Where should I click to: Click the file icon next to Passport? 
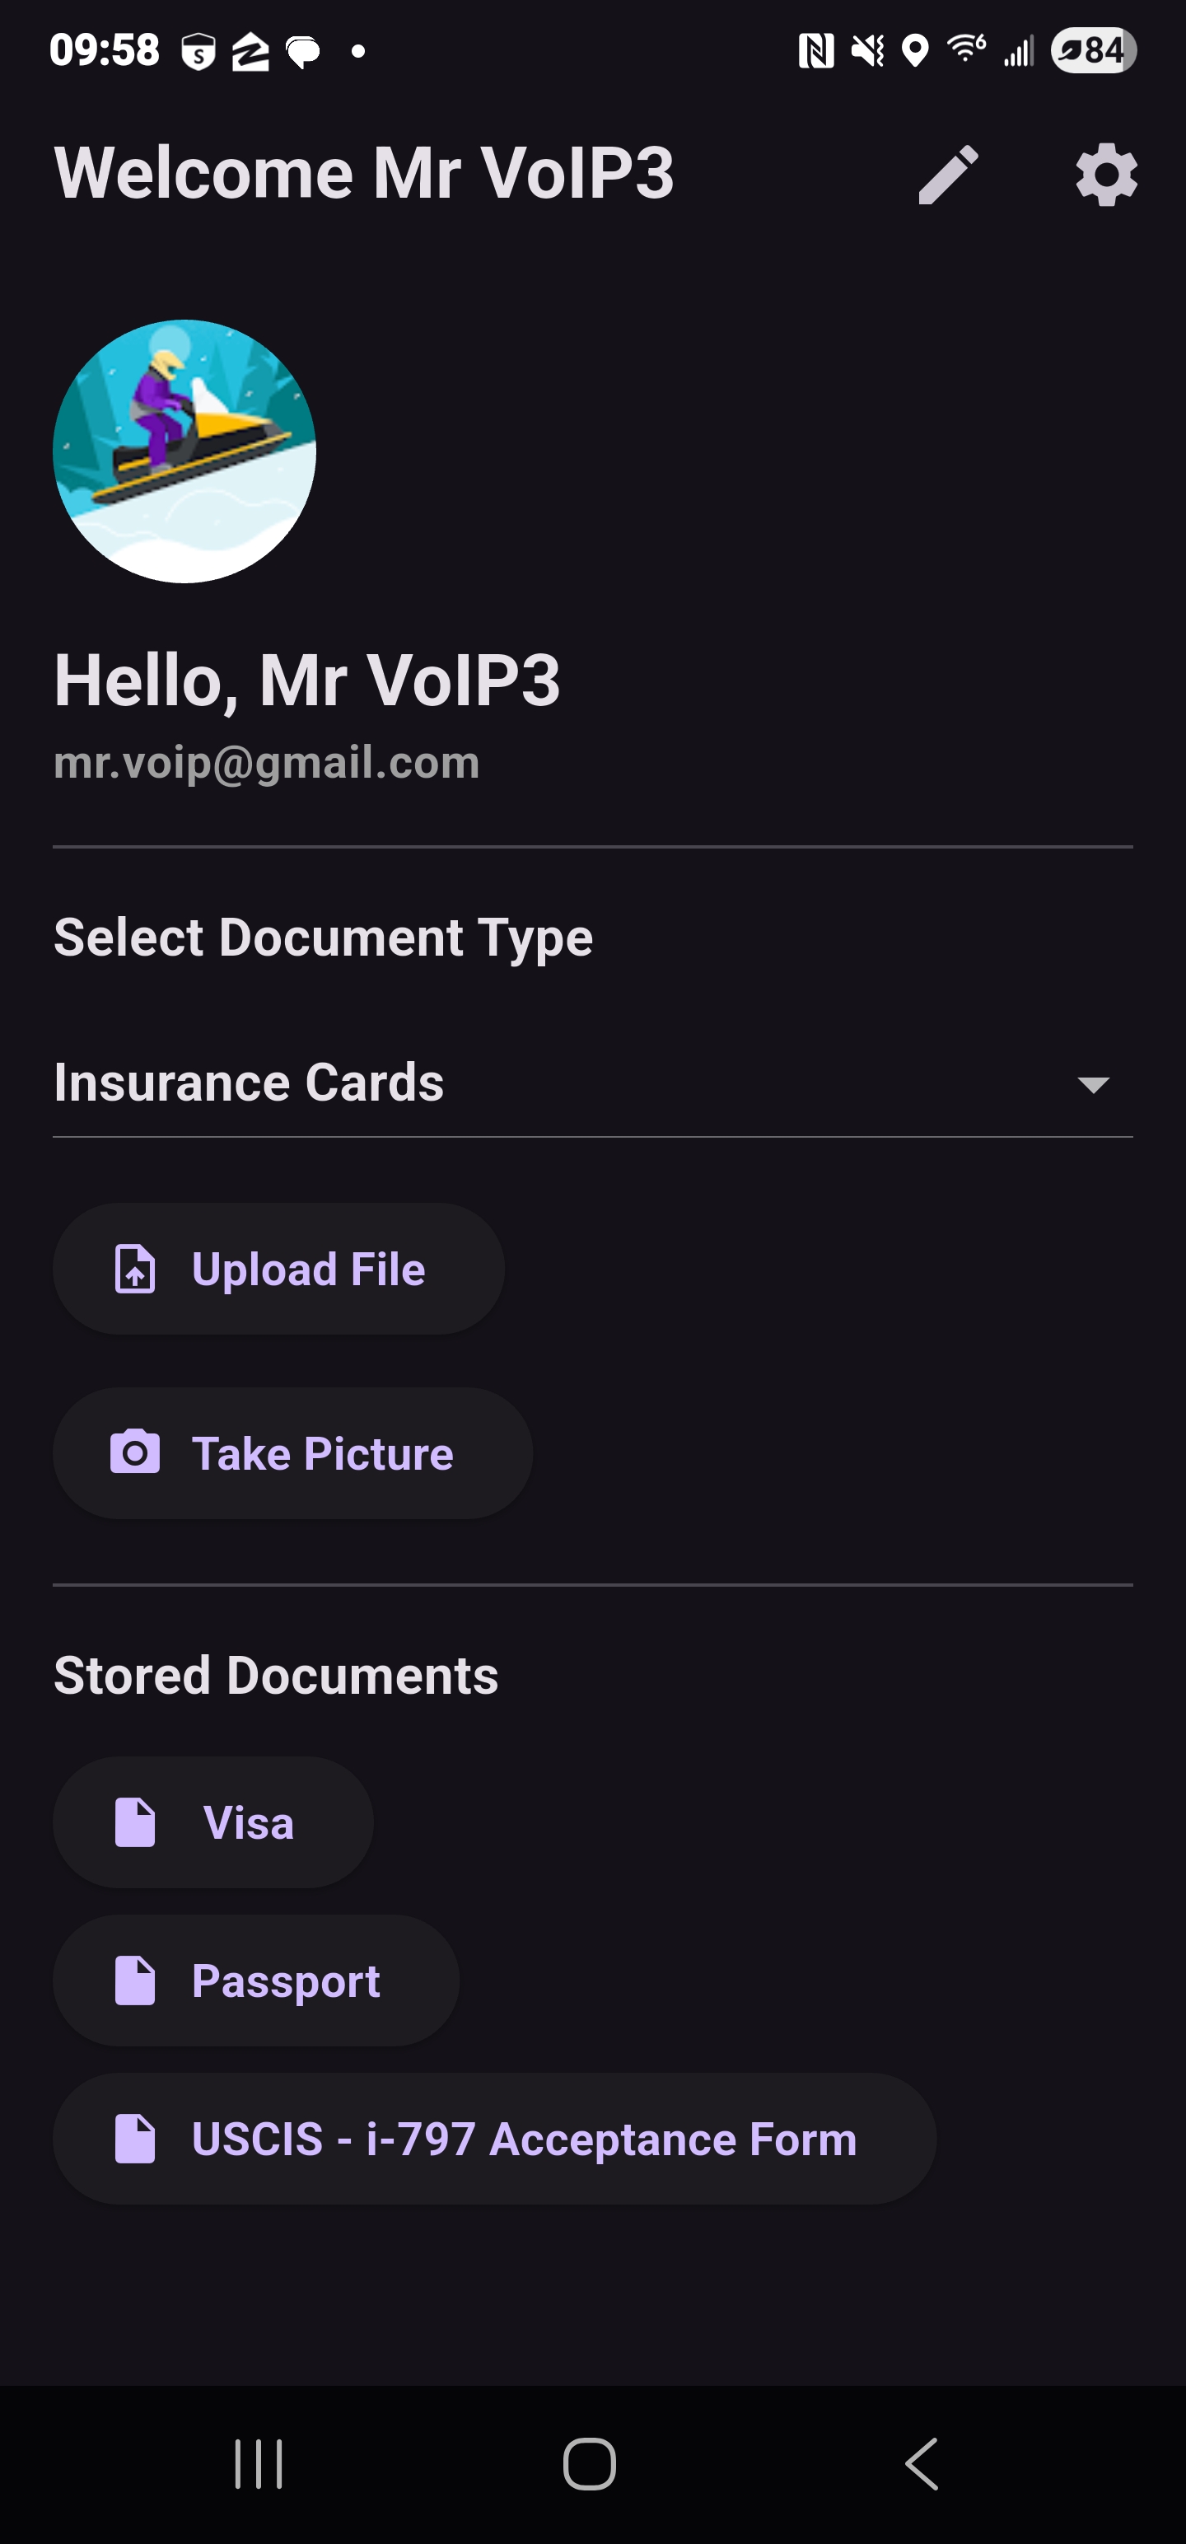(x=135, y=1981)
